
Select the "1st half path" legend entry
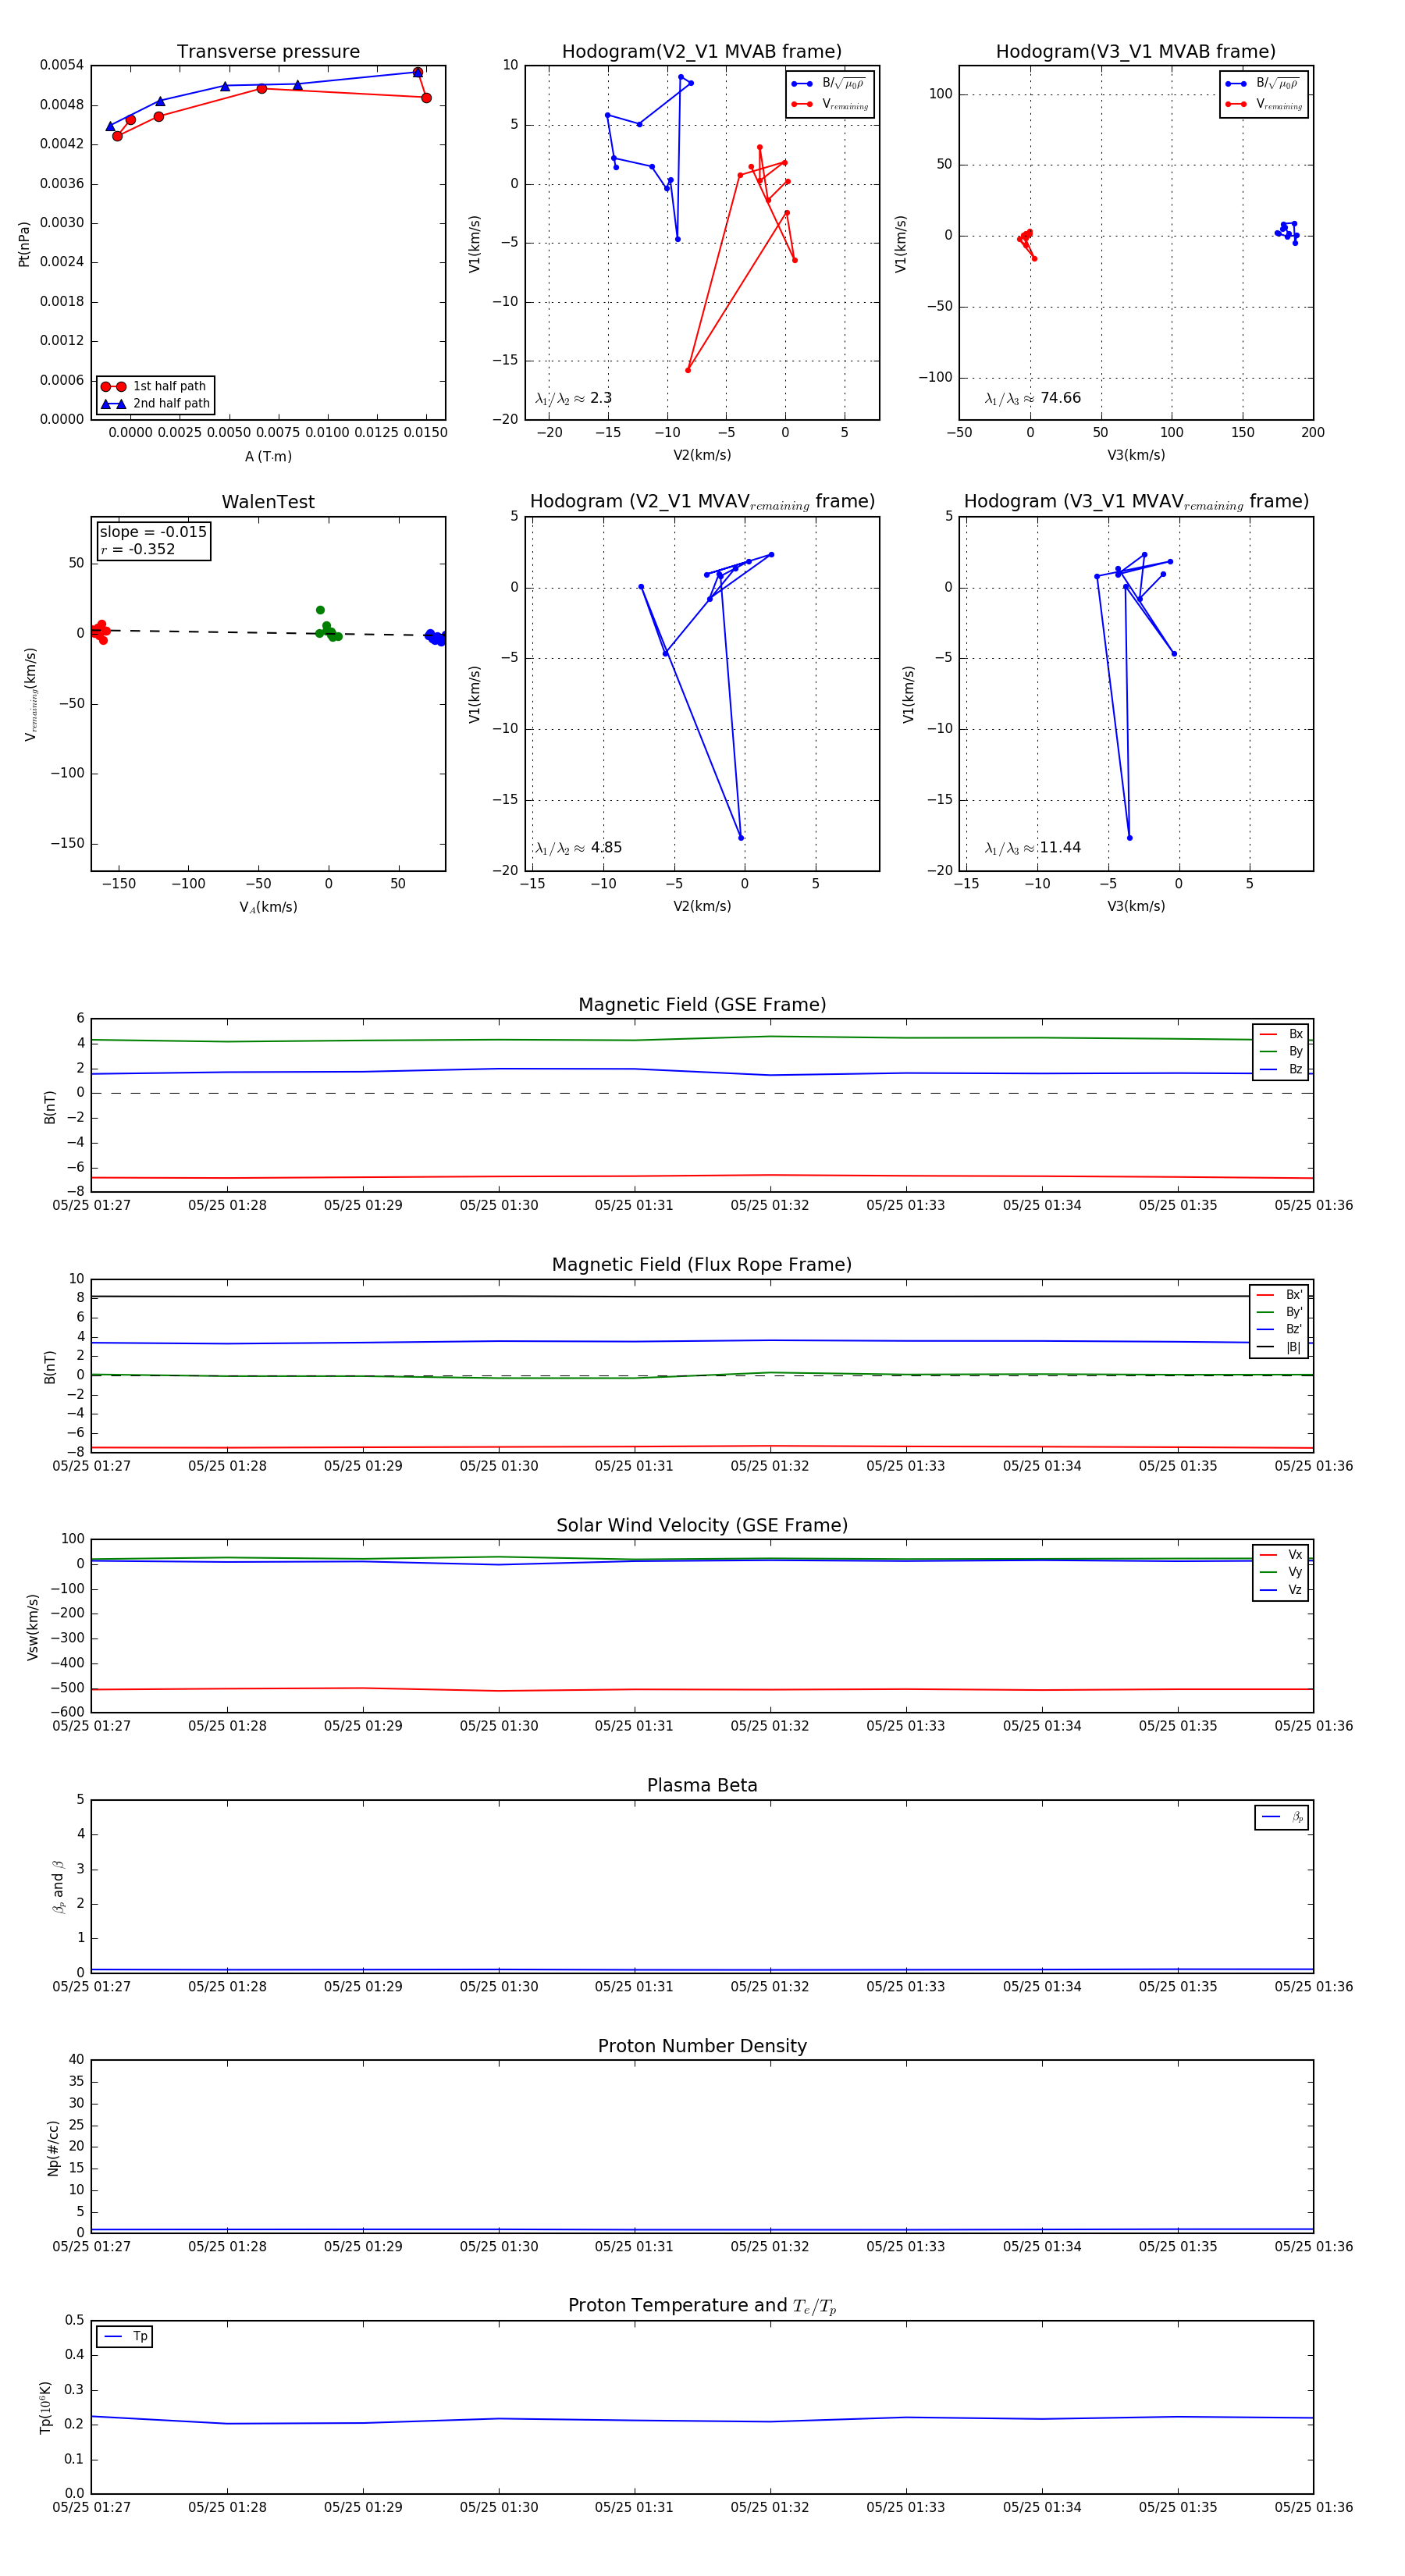coord(155,386)
